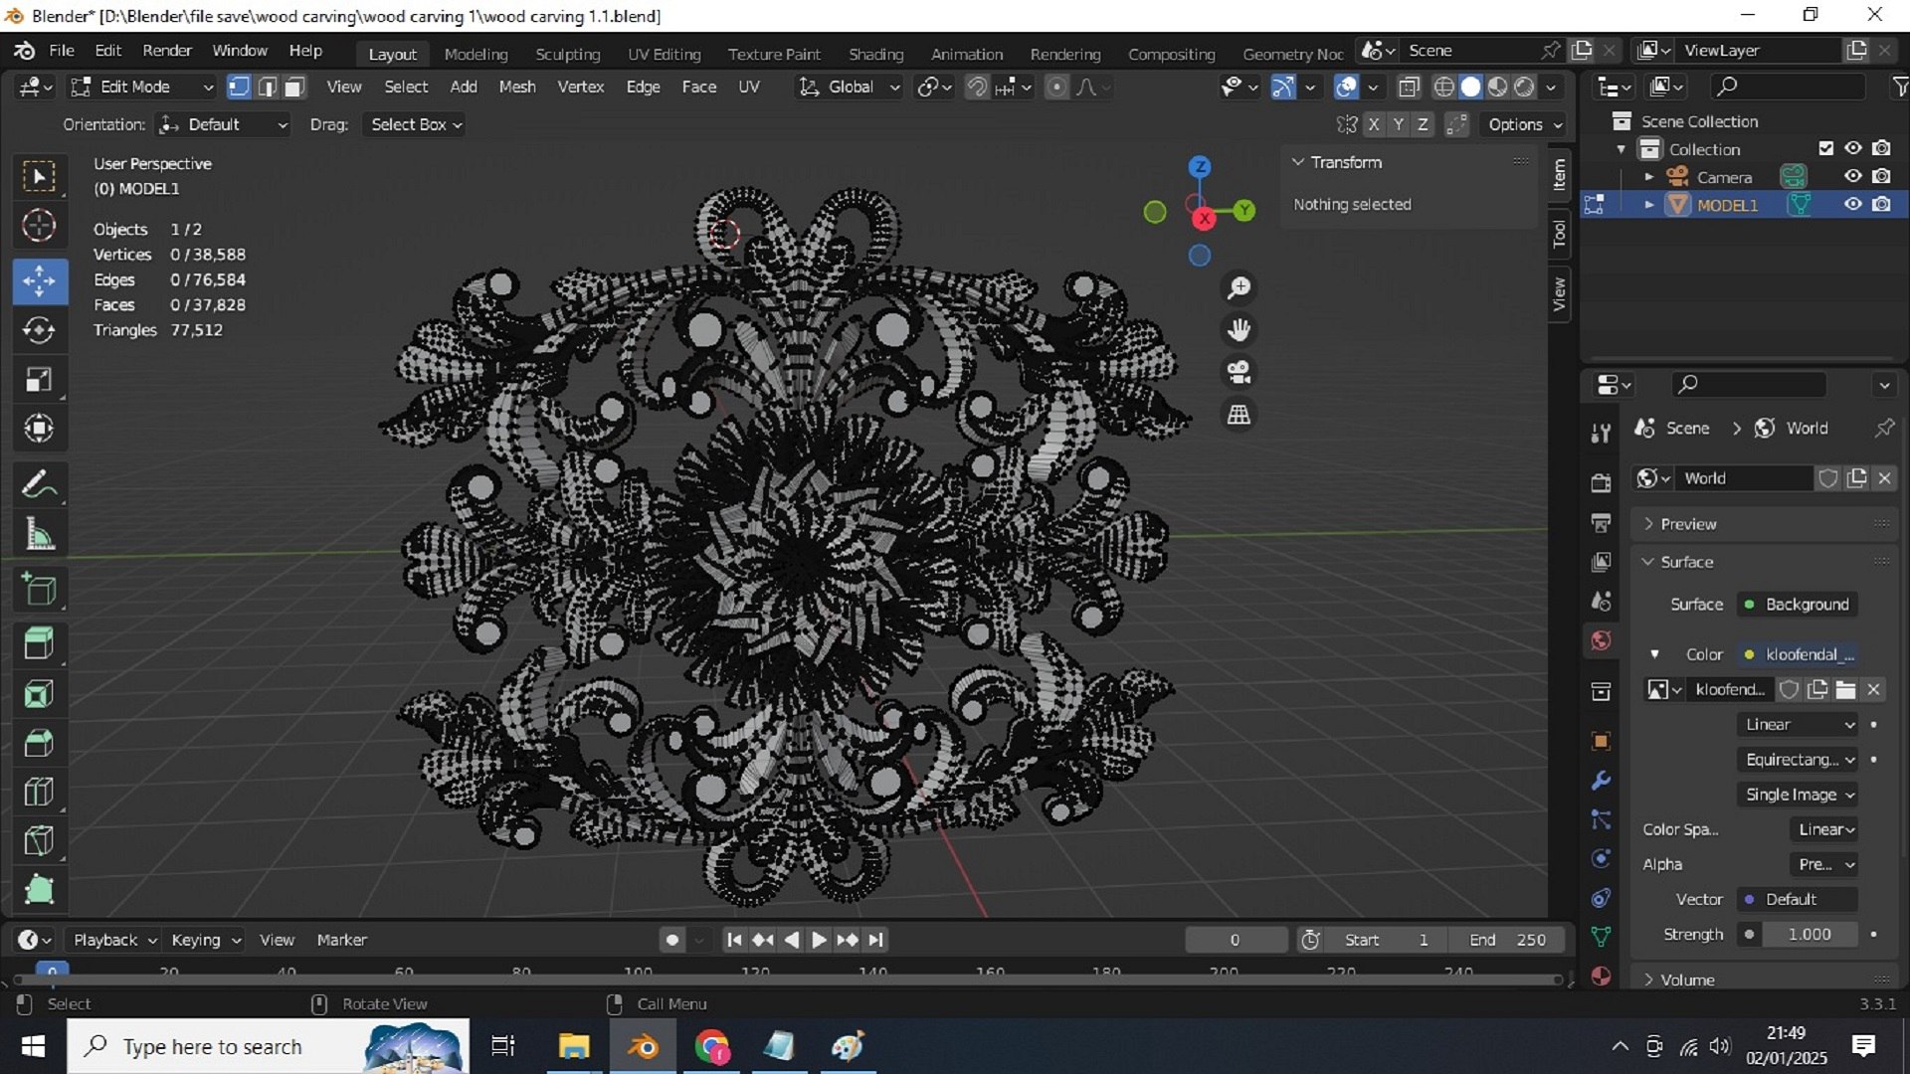Screen dimensions: 1910x1074
Task: Expand the Preview panel
Action: [1687, 524]
